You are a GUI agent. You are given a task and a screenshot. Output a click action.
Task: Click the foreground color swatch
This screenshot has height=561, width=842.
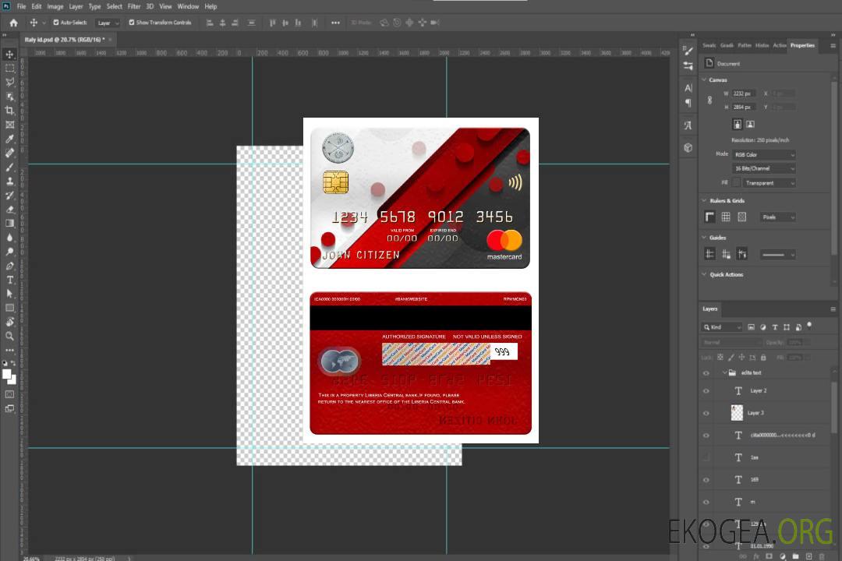[x=7, y=375]
